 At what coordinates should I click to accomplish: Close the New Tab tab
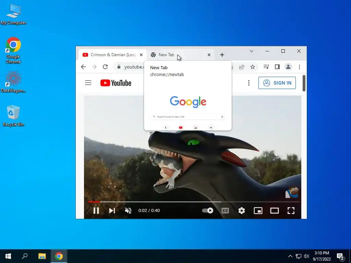point(209,55)
